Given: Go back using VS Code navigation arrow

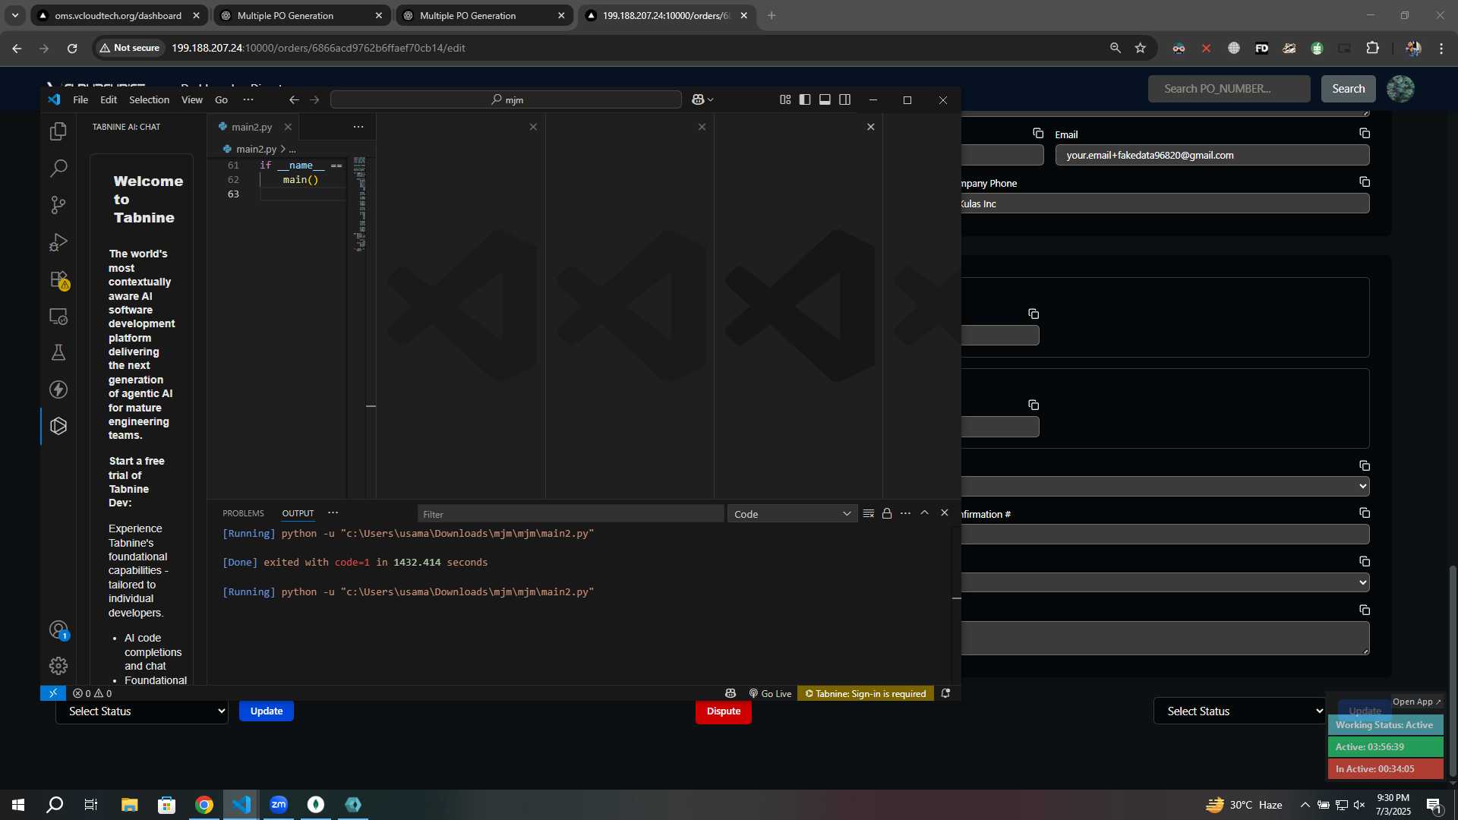Looking at the screenshot, I should [x=294, y=99].
